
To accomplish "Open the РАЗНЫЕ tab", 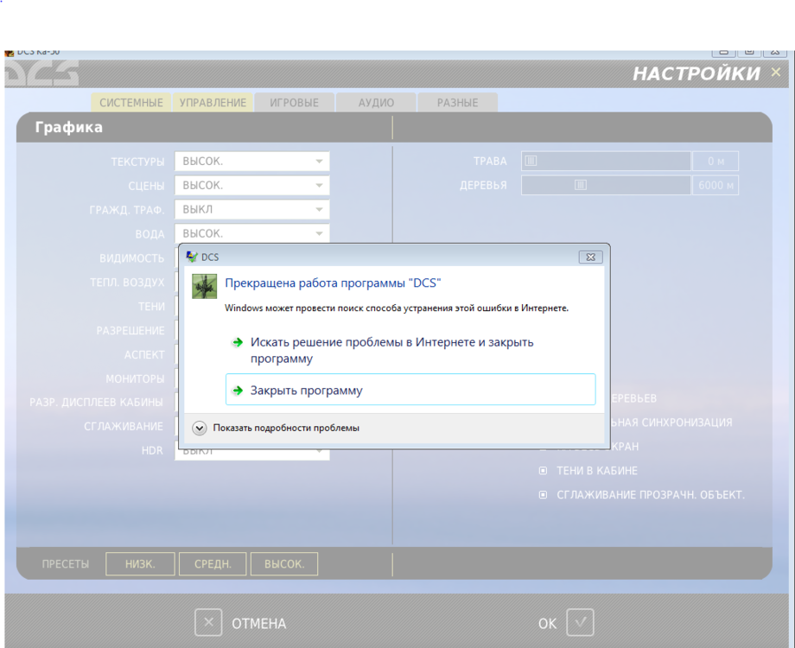I will (457, 103).
